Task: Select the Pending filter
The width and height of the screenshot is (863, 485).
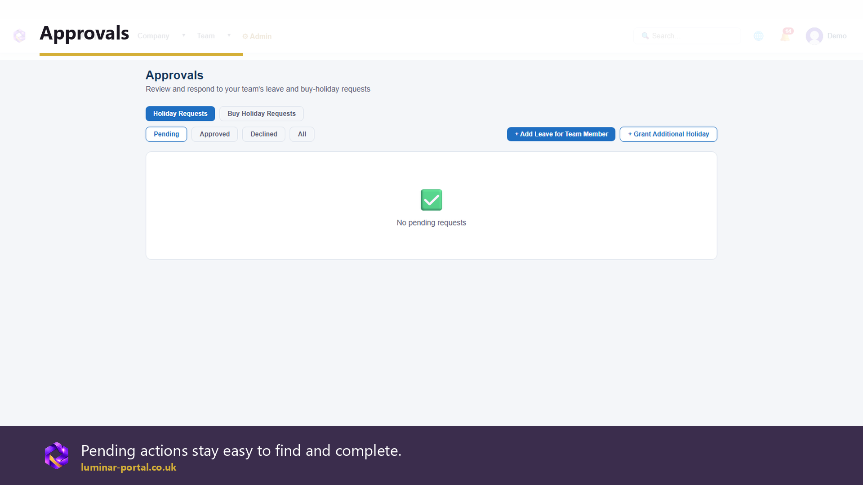Action: pos(166,134)
